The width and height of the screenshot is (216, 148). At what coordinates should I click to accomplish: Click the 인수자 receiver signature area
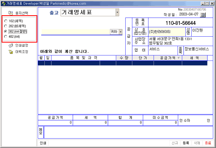(x=196, y=120)
